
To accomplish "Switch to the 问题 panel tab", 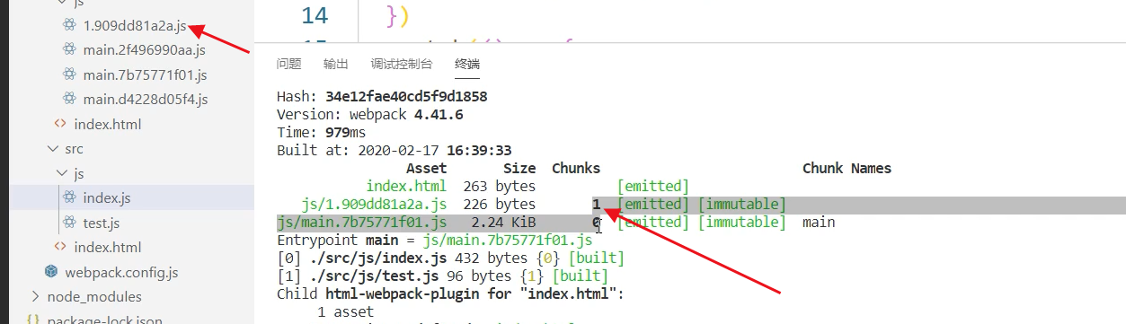I will pyautogui.click(x=288, y=64).
